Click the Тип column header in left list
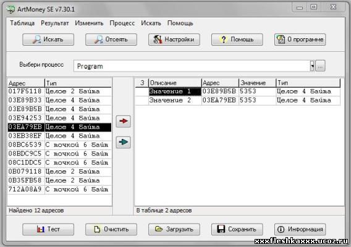The image size is (351, 247). pos(78,83)
